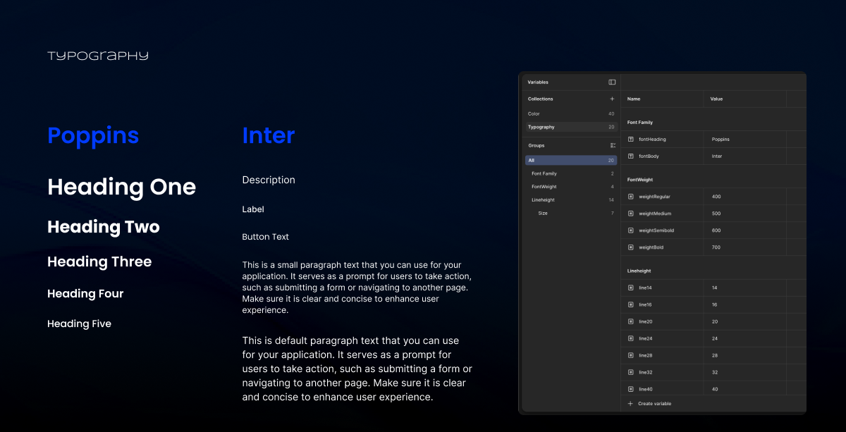Select the Typography collection
The height and width of the screenshot is (432, 846).
[541, 127]
